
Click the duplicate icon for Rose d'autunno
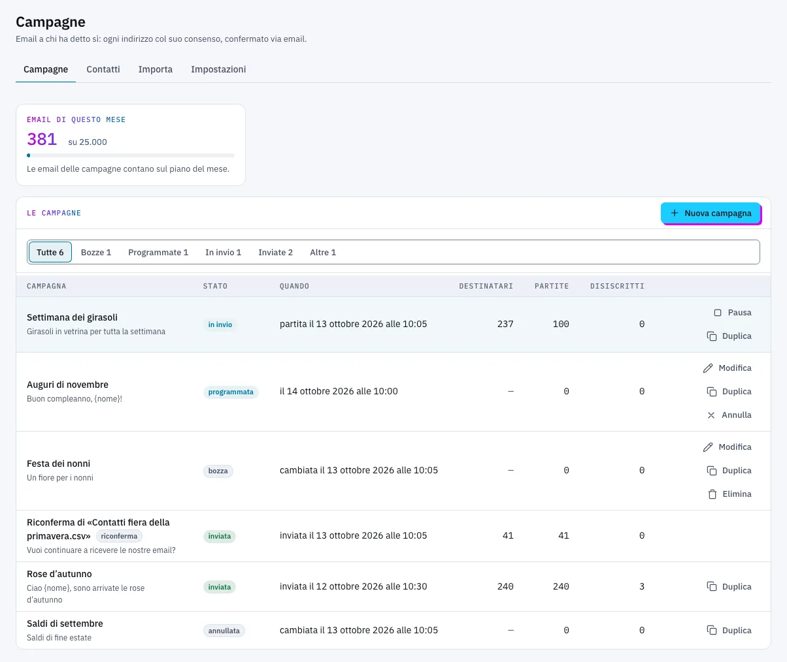[712, 587]
